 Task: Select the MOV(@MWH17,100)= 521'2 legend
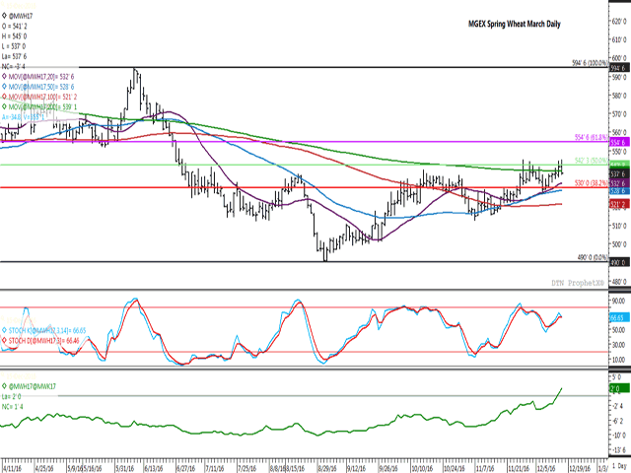42,97
